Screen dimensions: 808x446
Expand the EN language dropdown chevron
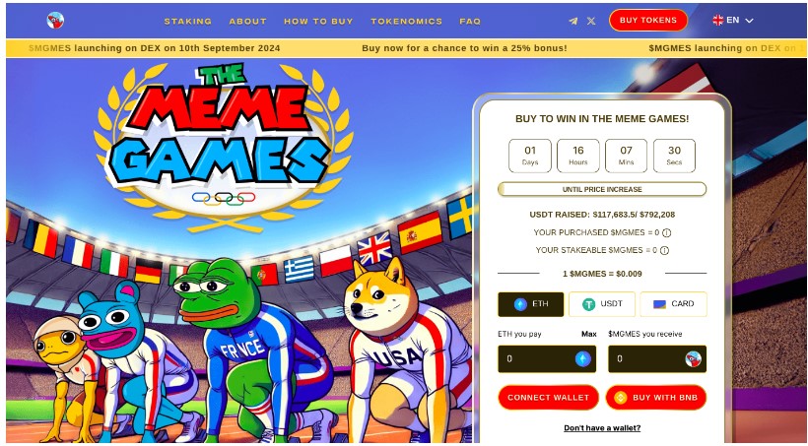pos(749,21)
